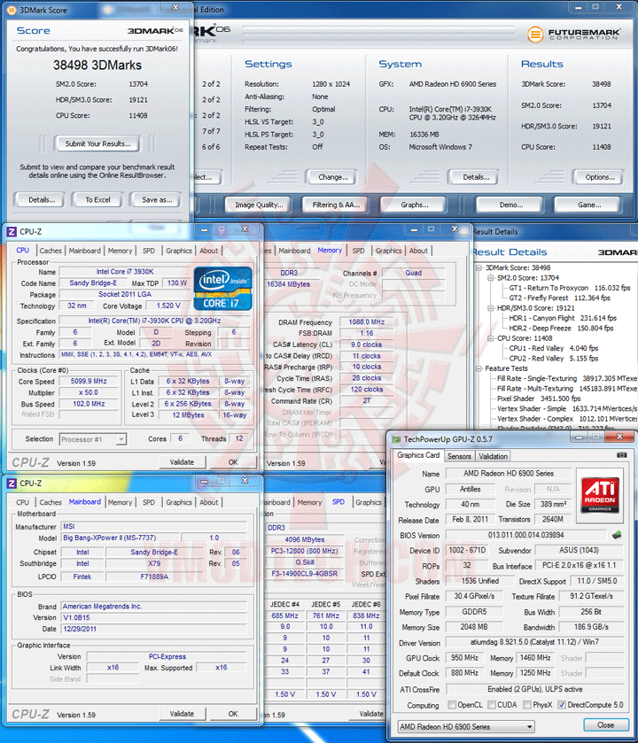Click the DRAM Frequency 1088.0 MHz field

[x=366, y=322]
